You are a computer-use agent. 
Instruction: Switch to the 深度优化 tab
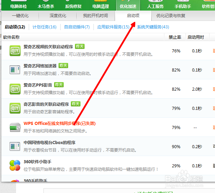[x=58, y=16]
